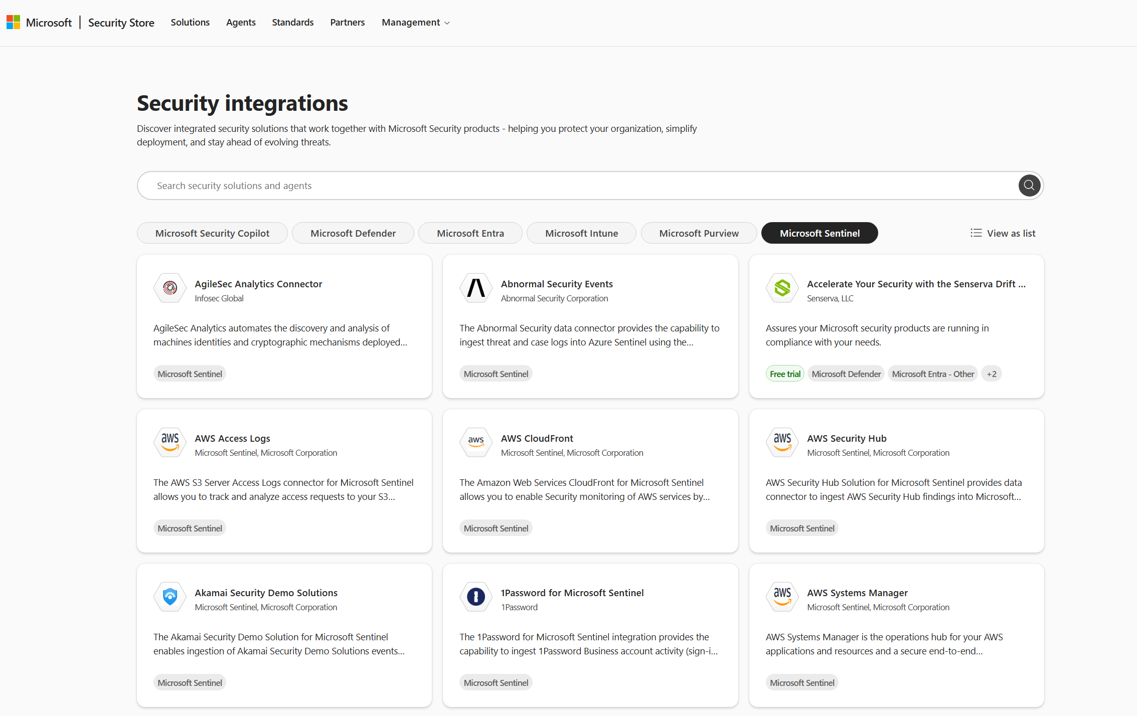The width and height of the screenshot is (1137, 716).
Task: Deselect the Microsoft Sentinel filter
Action: point(819,233)
